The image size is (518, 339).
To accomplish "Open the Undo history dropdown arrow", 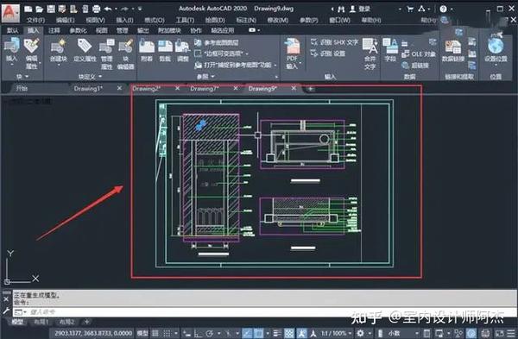I will (116, 9).
